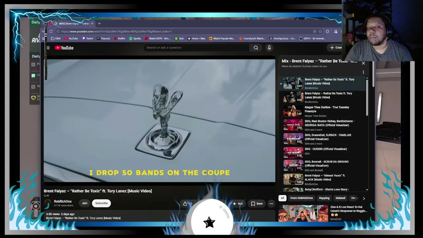The width and height of the screenshot is (423, 238).
Task: Select the Rapping filter chip
Action: coord(324,198)
